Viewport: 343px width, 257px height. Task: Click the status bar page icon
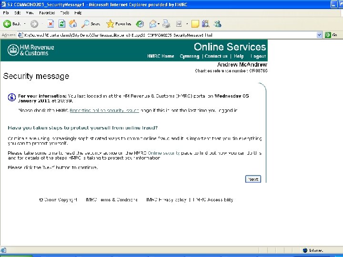tap(3, 250)
